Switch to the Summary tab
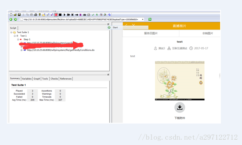The image size is (242, 145). (x=15, y=78)
